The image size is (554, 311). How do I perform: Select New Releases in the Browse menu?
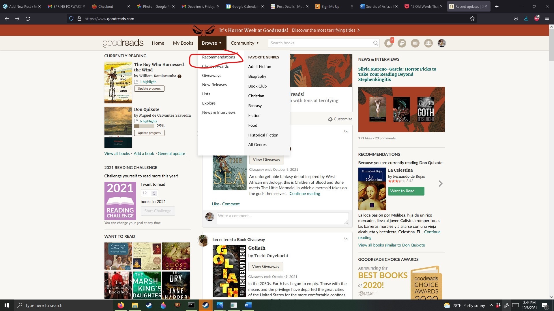[x=214, y=85]
